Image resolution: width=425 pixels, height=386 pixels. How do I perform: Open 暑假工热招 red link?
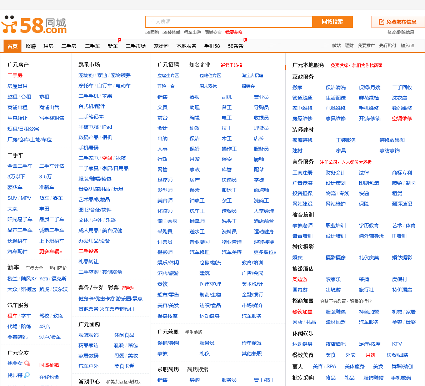[x=232, y=65]
